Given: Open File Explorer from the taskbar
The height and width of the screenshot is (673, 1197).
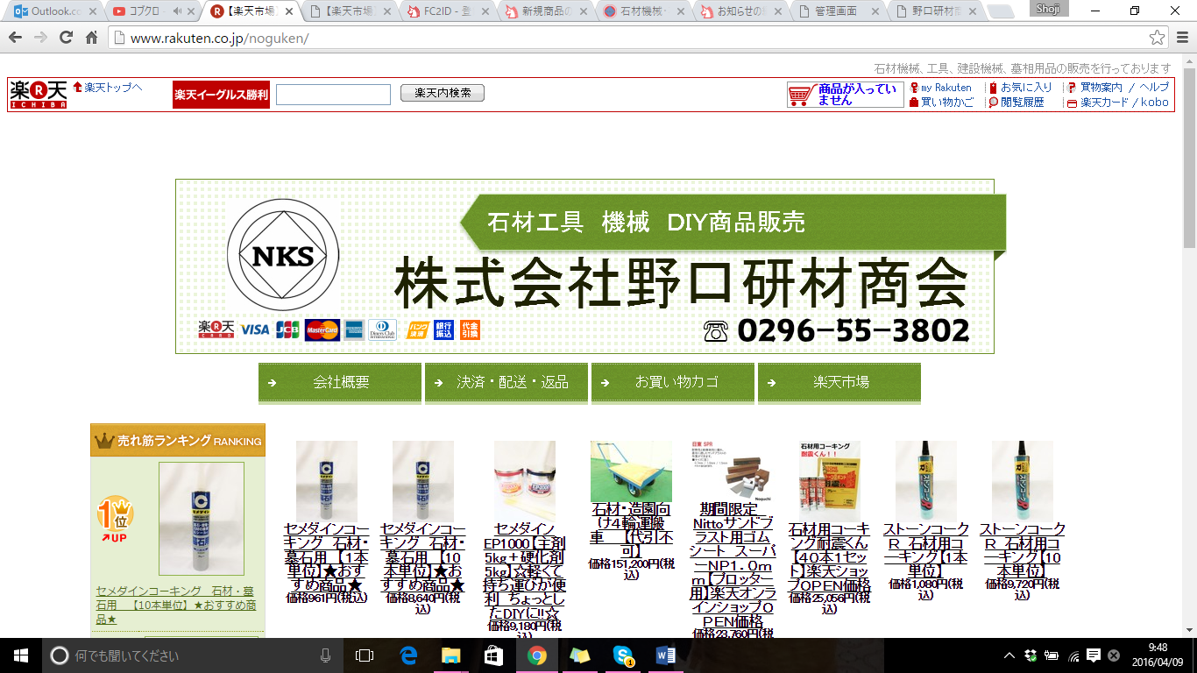Looking at the screenshot, I should pos(450,655).
